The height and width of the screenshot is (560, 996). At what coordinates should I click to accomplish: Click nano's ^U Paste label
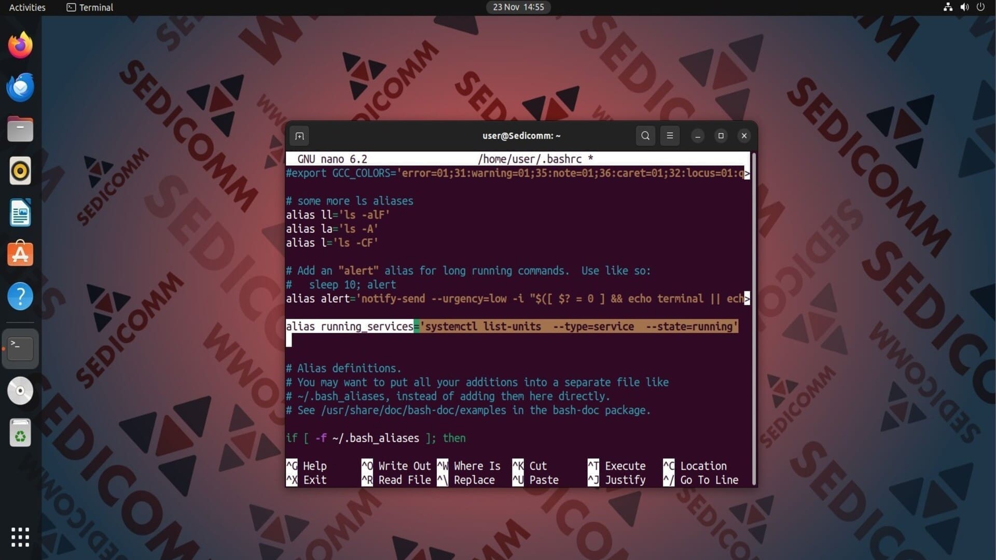point(535,480)
